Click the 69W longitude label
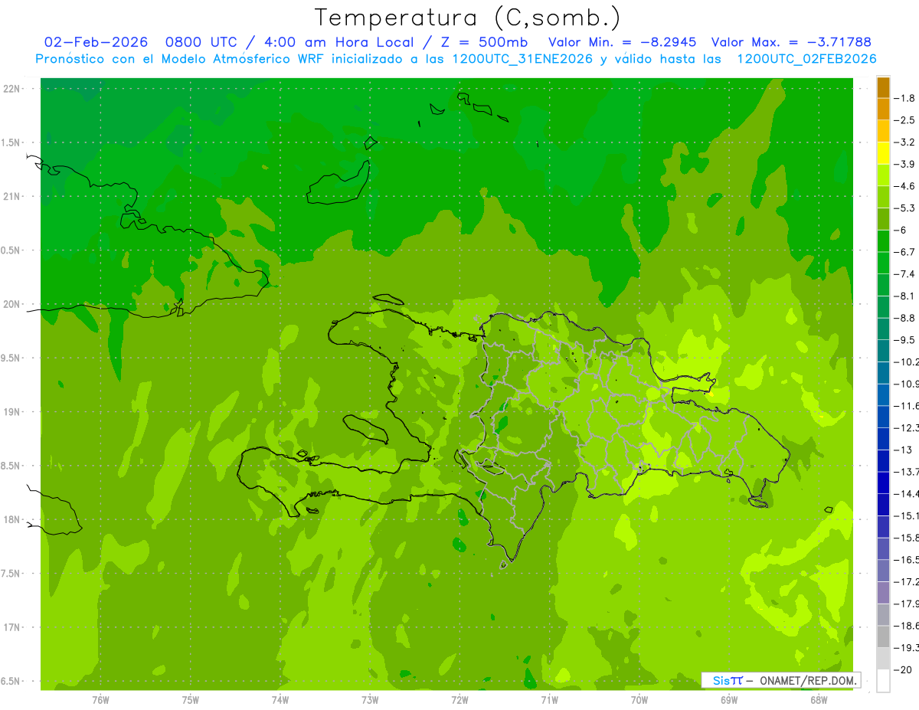The height and width of the screenshot is (710, 919). click(729, 699)
